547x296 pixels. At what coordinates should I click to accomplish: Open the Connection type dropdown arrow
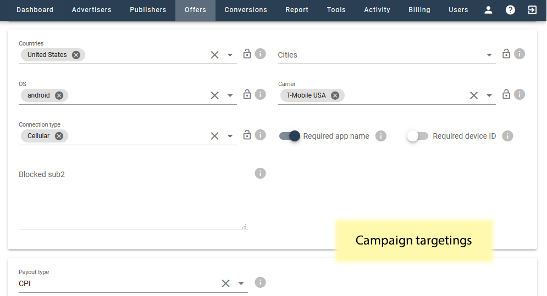pyautogui.click(x=230, y=136)
